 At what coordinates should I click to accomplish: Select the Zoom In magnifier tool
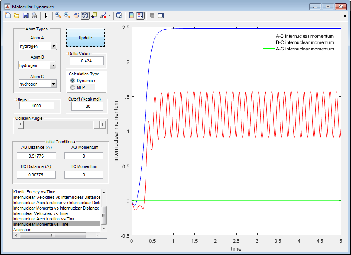(58, 16)
